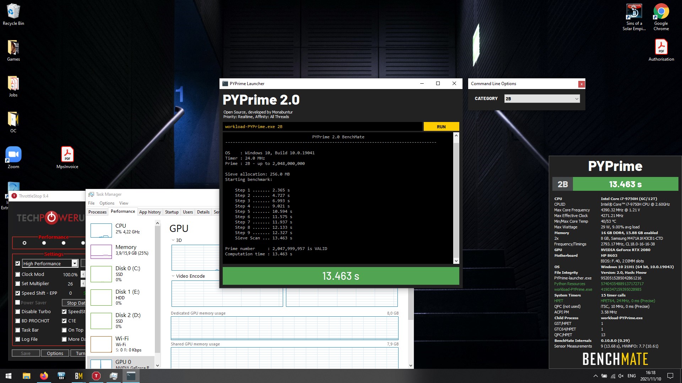The height and width of the screenshot is (383, 682).
Task: Open the notification center icon
Action: tap(670, 376)
